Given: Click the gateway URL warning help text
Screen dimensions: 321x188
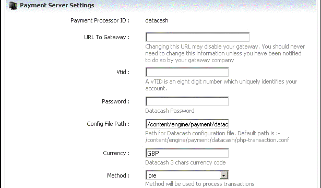Looking at the screenshot, I should tap(225, 53).
